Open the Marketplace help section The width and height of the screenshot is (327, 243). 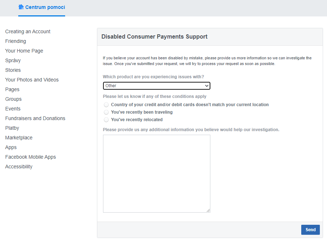click(x=19, y=138)
